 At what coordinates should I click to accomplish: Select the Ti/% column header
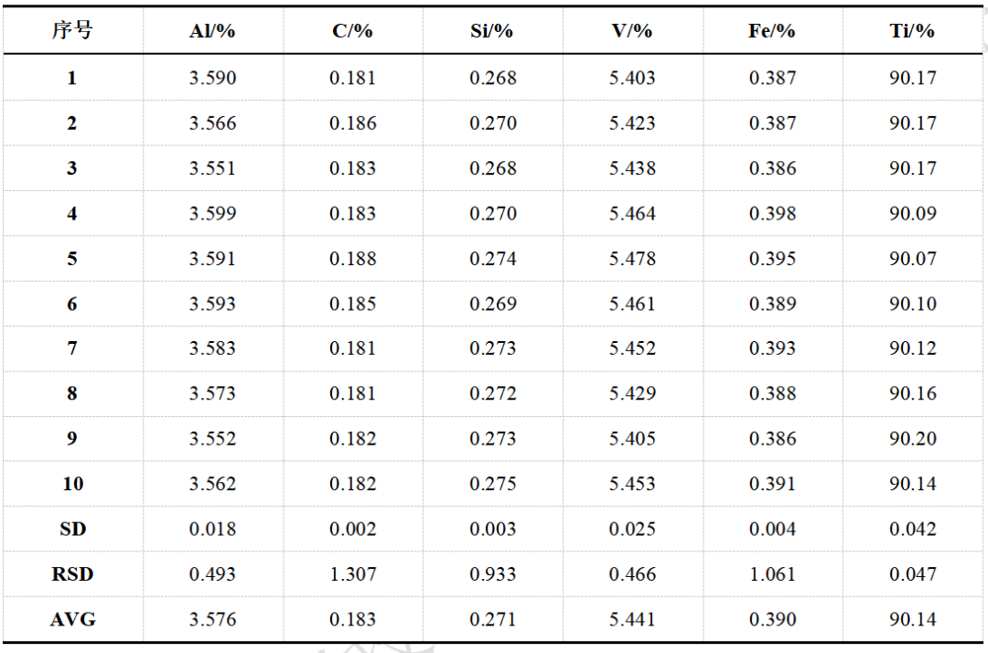(x=912, y=31)
